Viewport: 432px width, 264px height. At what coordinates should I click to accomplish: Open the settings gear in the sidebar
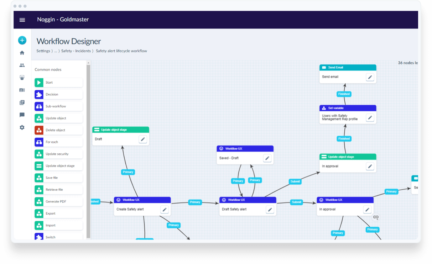pos(22,127)
